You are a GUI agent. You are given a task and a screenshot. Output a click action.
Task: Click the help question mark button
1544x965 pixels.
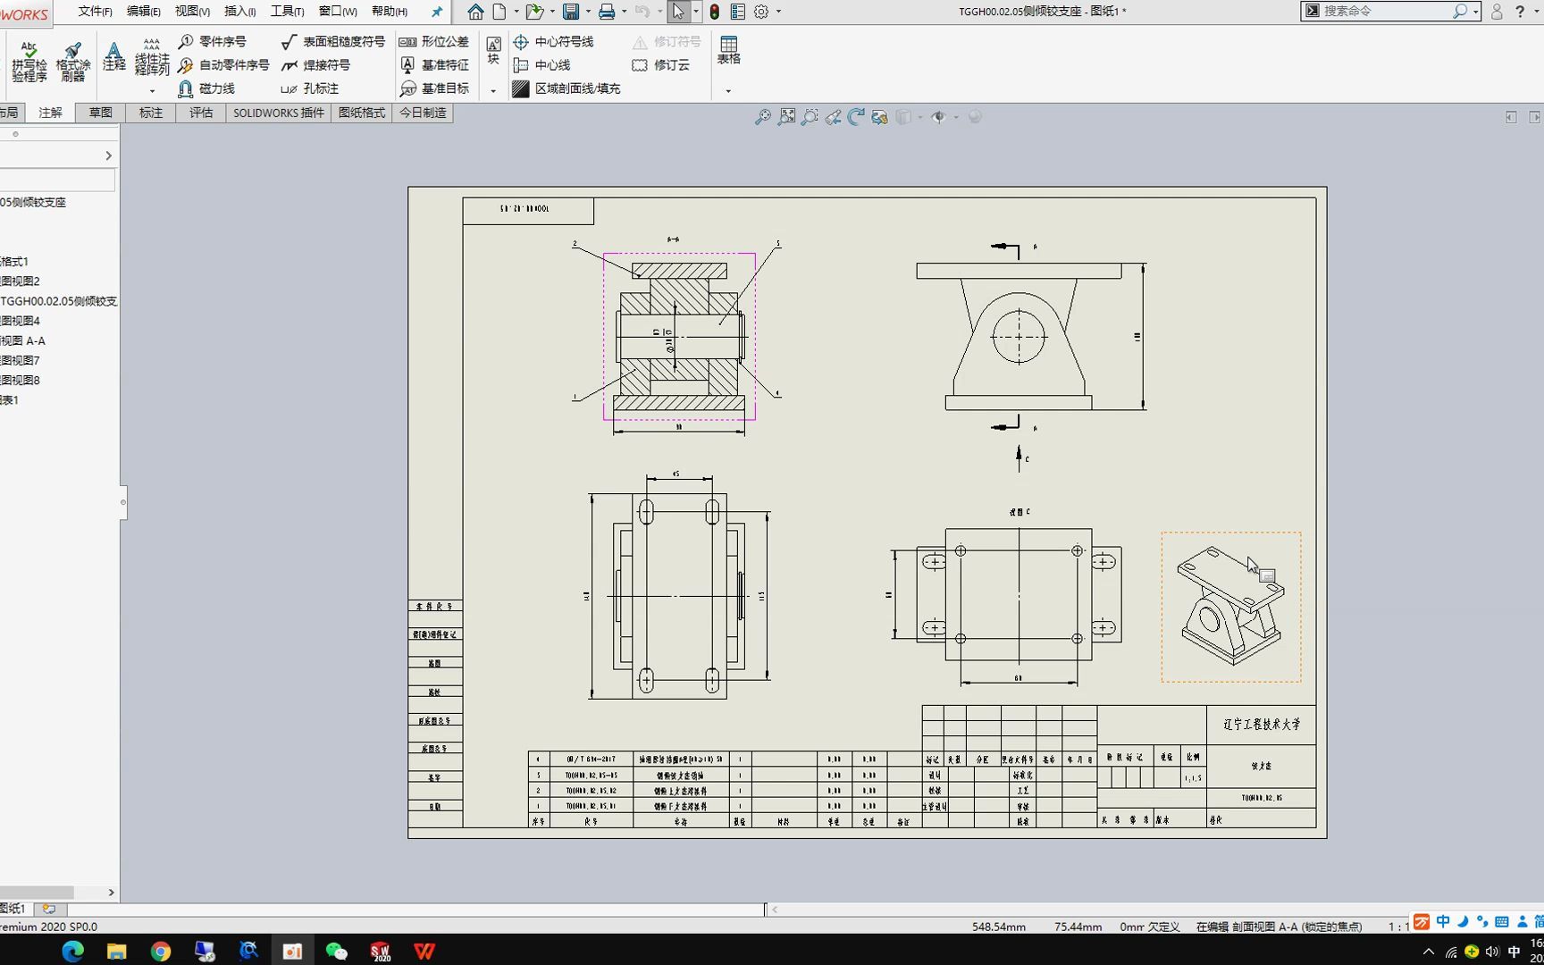1523,12
